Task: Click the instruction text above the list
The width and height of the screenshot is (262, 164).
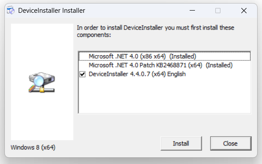Action: (x=156, y=31)
